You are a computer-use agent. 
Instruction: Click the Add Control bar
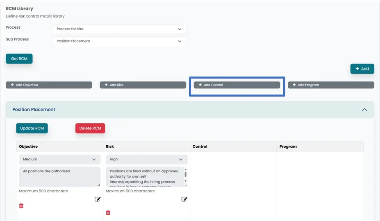(x=237, y=85)
